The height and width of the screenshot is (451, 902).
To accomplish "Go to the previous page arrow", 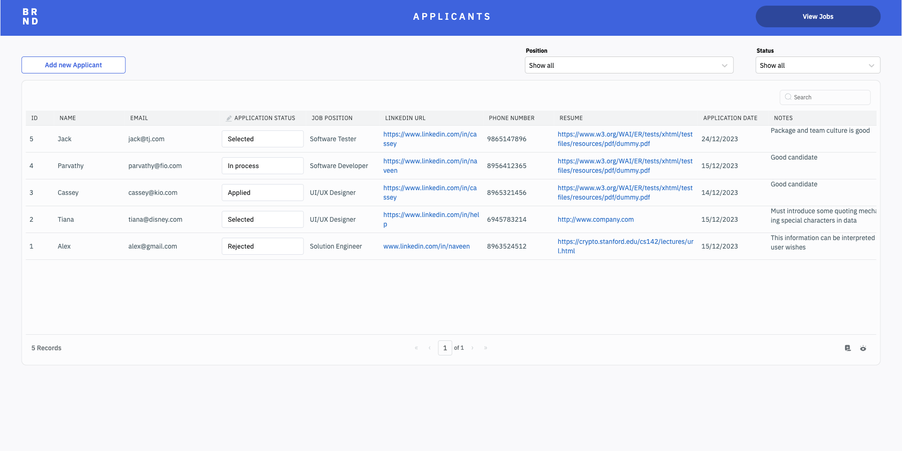I will tap(429, 348).
